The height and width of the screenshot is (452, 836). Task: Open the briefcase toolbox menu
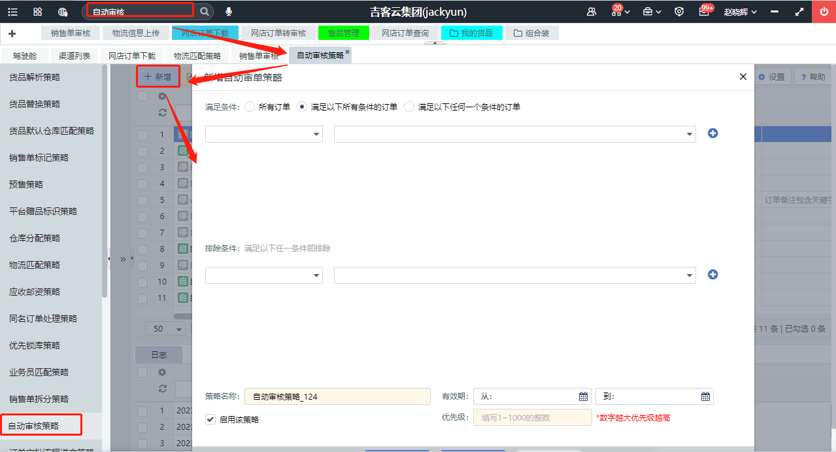(651, 12)
